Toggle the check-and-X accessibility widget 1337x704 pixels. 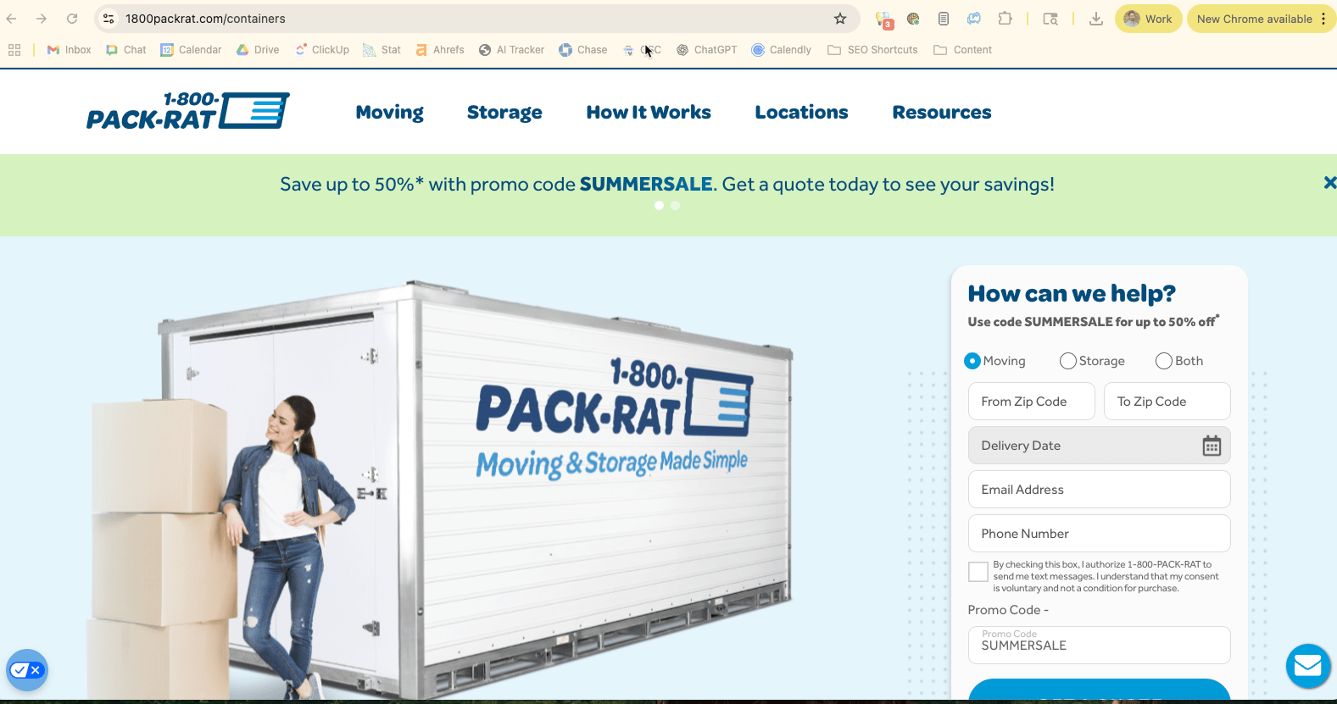point(27,670)
